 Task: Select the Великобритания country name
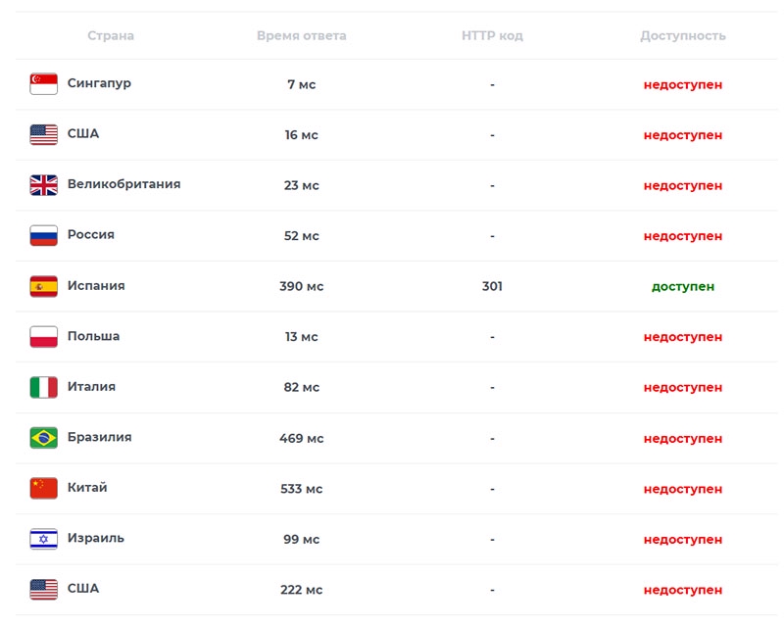(124, 184)
